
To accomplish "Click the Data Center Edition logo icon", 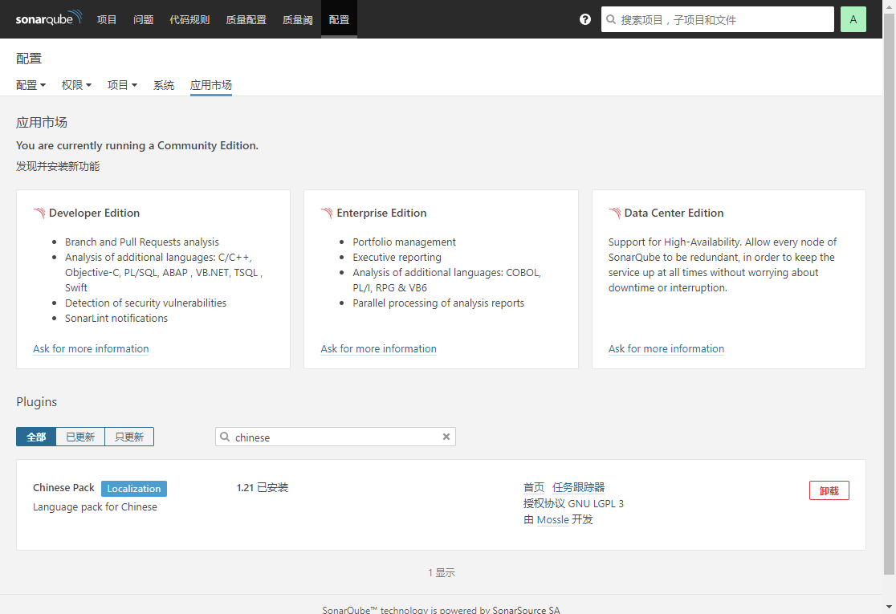I will [x=615, y=213].
